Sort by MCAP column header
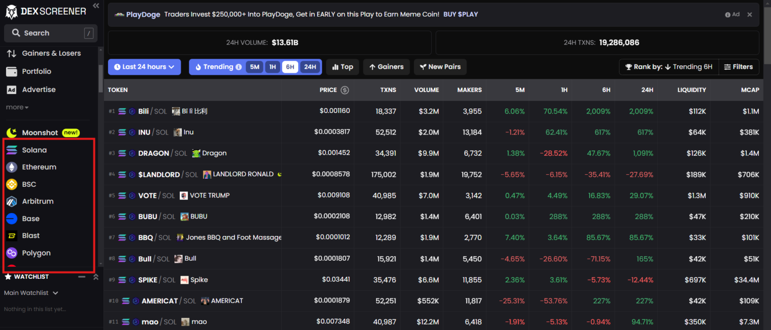Image resolution: width=771 pixels, height=330 pixels. tap(750, 90)
